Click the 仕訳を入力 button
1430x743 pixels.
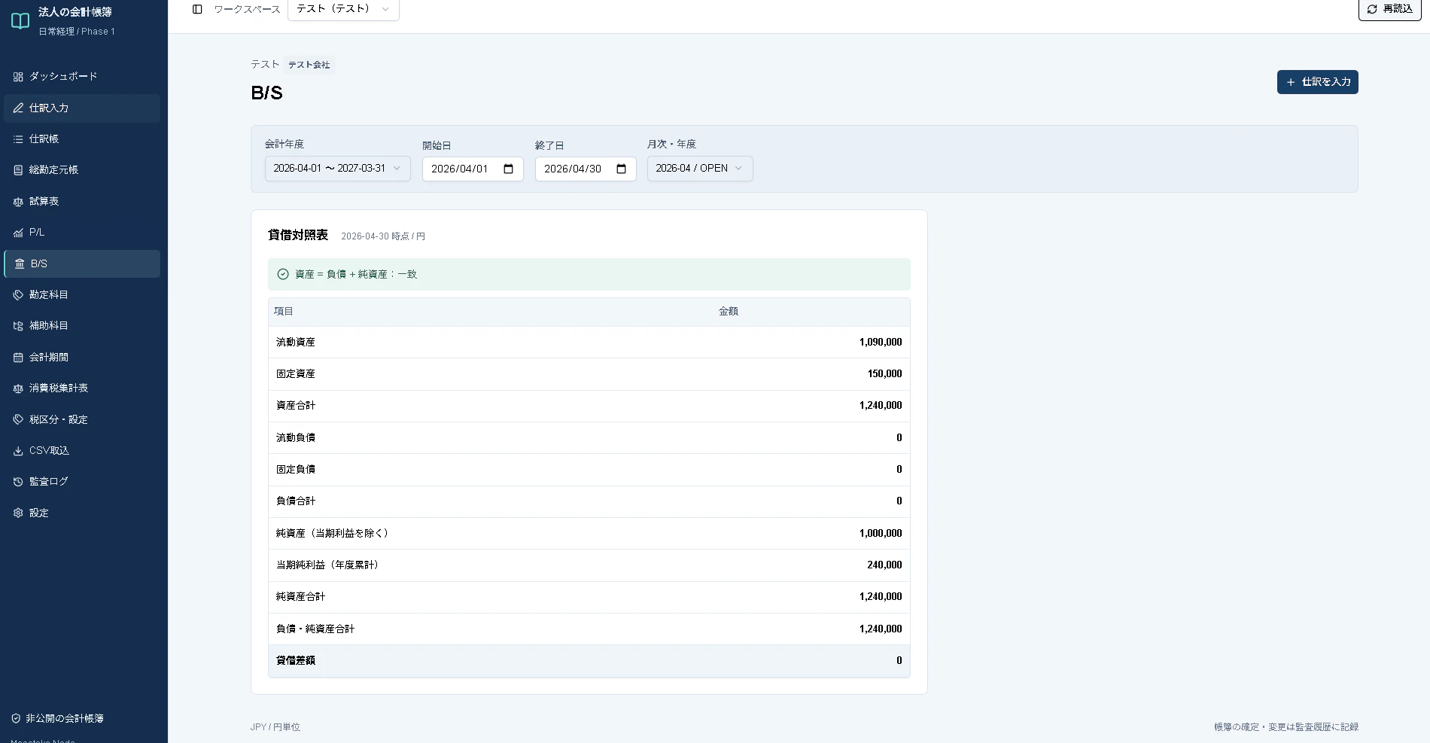click(x=1317, y=82)
